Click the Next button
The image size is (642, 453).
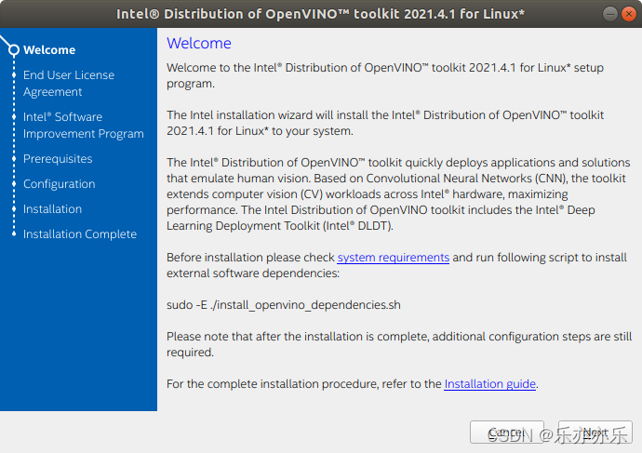coord(595,432)
